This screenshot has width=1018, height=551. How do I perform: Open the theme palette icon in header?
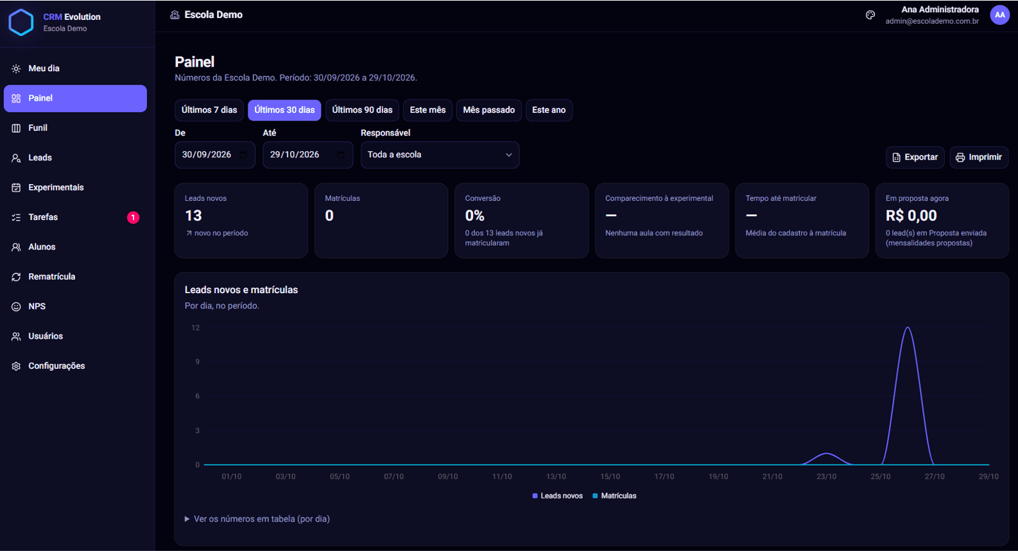click(870, 15)
